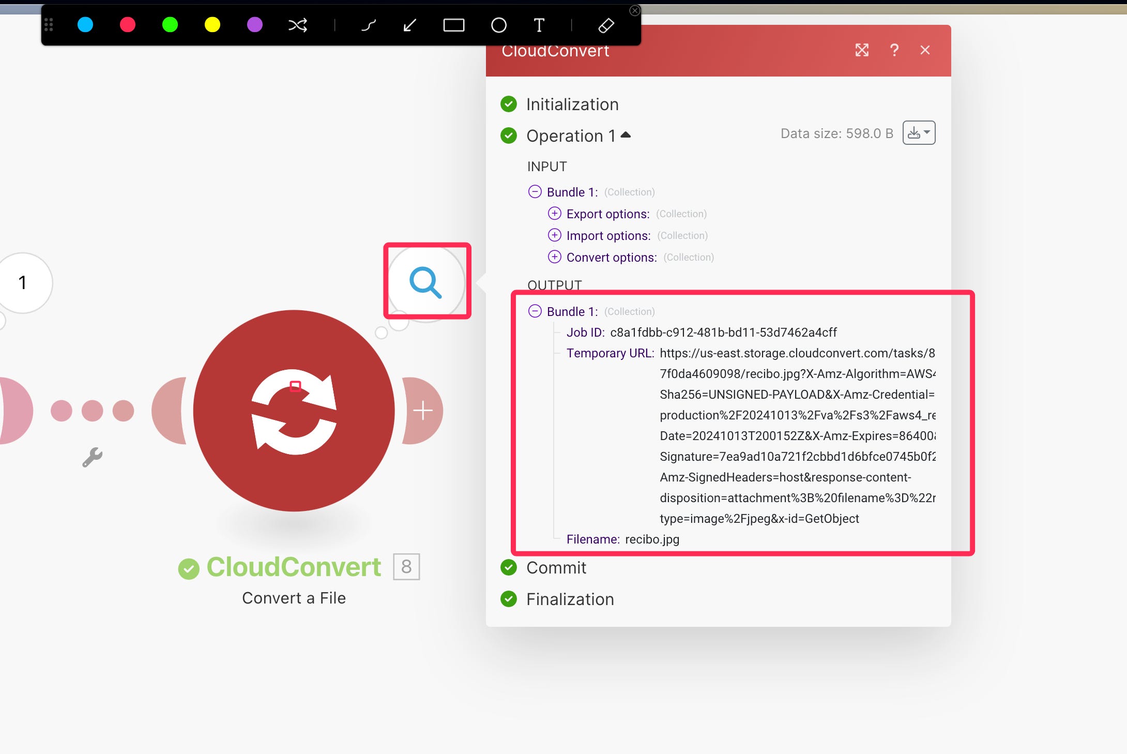The height and width of the screenshot is (754, 1127).
Task: Activate the eraser tool
Action: [606, 25]
